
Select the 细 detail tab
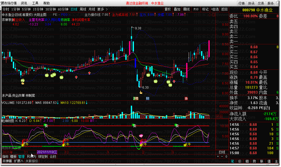[x=247, y=161]
